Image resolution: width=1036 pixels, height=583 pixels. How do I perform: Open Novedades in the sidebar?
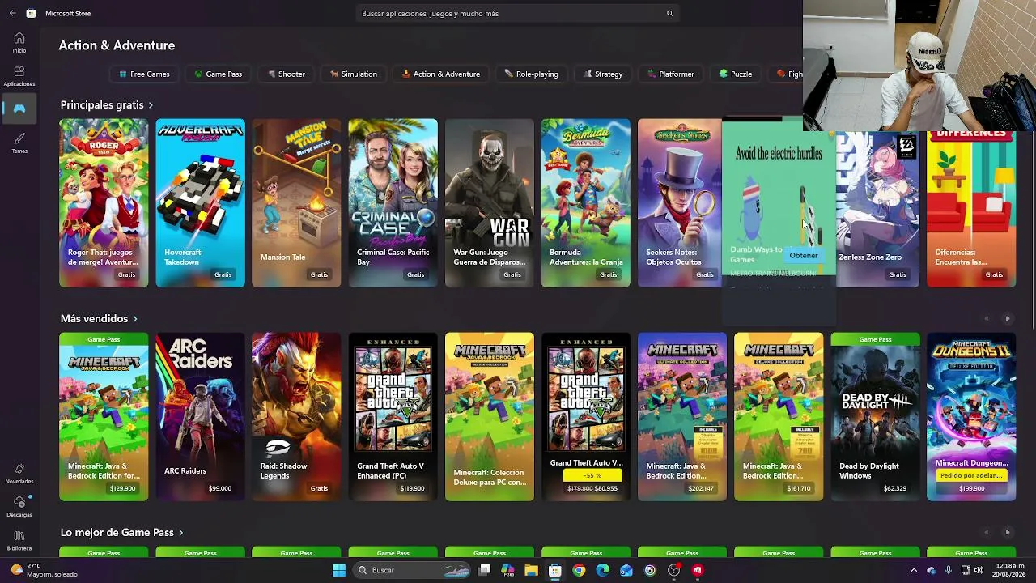click(19, 473)
